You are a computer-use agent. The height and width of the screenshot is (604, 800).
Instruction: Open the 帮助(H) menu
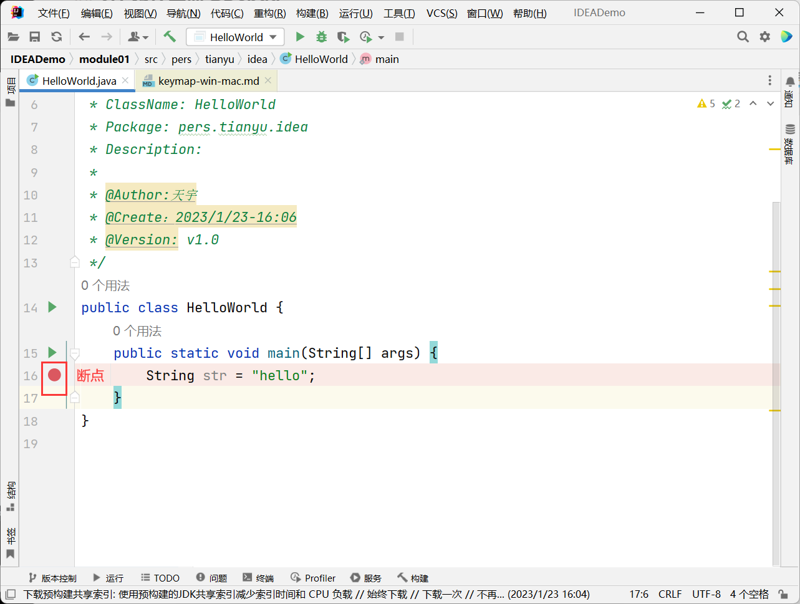point(529,13)
